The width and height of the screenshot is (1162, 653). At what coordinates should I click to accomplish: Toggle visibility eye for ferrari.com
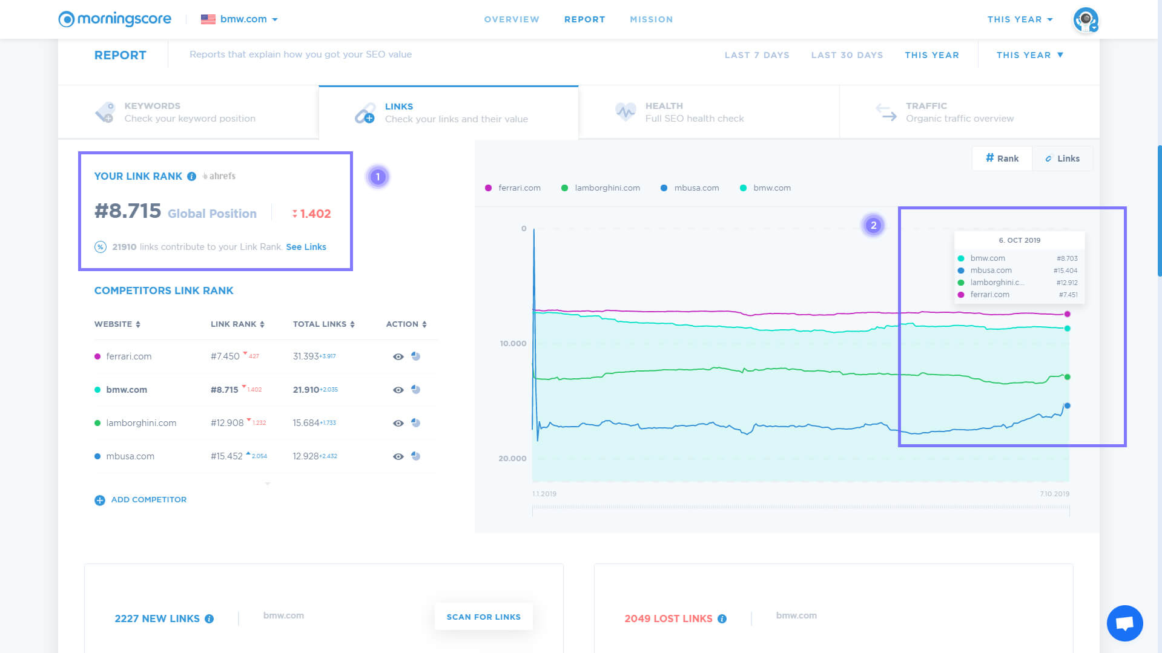click(398, 357)
